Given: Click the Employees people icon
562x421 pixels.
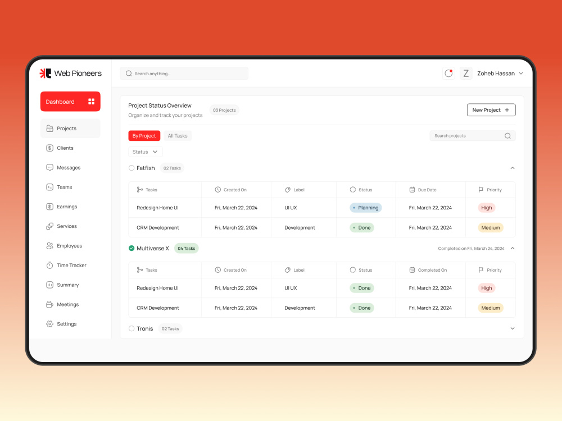Looking at the screenshot, I should [50, 246].
